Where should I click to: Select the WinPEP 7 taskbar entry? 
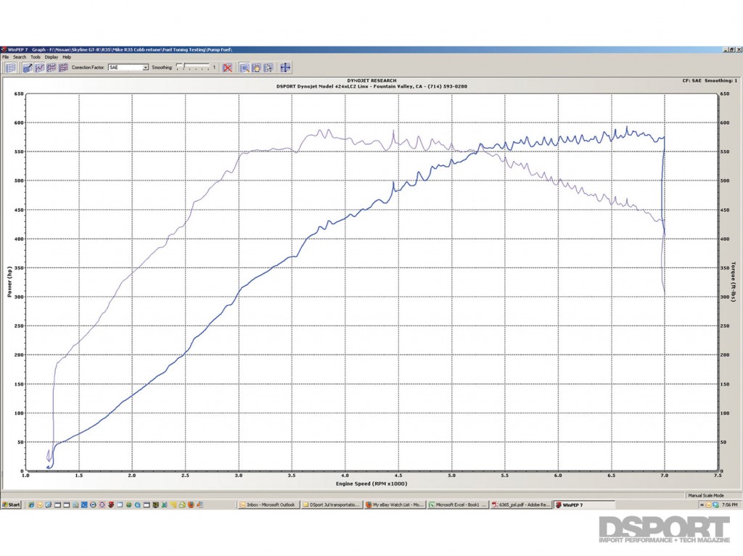click(577, 507)
